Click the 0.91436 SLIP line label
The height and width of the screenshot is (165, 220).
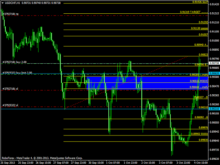(x=200, y=2)
